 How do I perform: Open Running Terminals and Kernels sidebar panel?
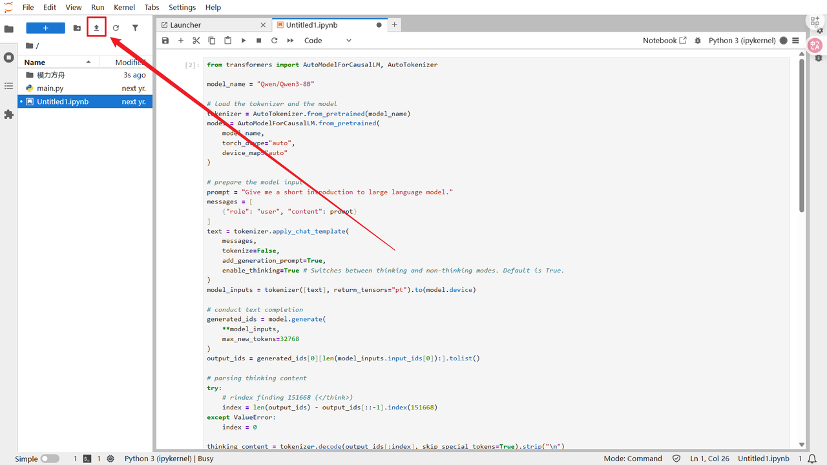8,57
